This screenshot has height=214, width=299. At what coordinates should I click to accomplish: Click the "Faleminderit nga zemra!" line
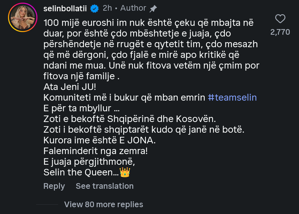tap(95, 151)
